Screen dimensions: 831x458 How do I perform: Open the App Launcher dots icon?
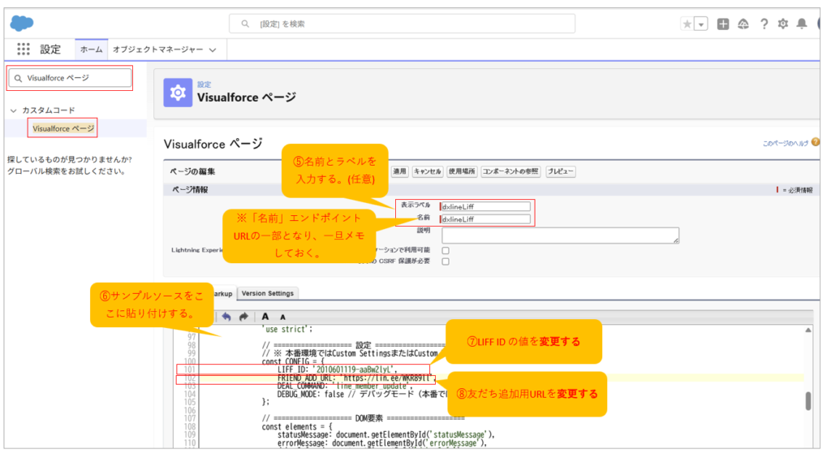click(x=24, y=50)
